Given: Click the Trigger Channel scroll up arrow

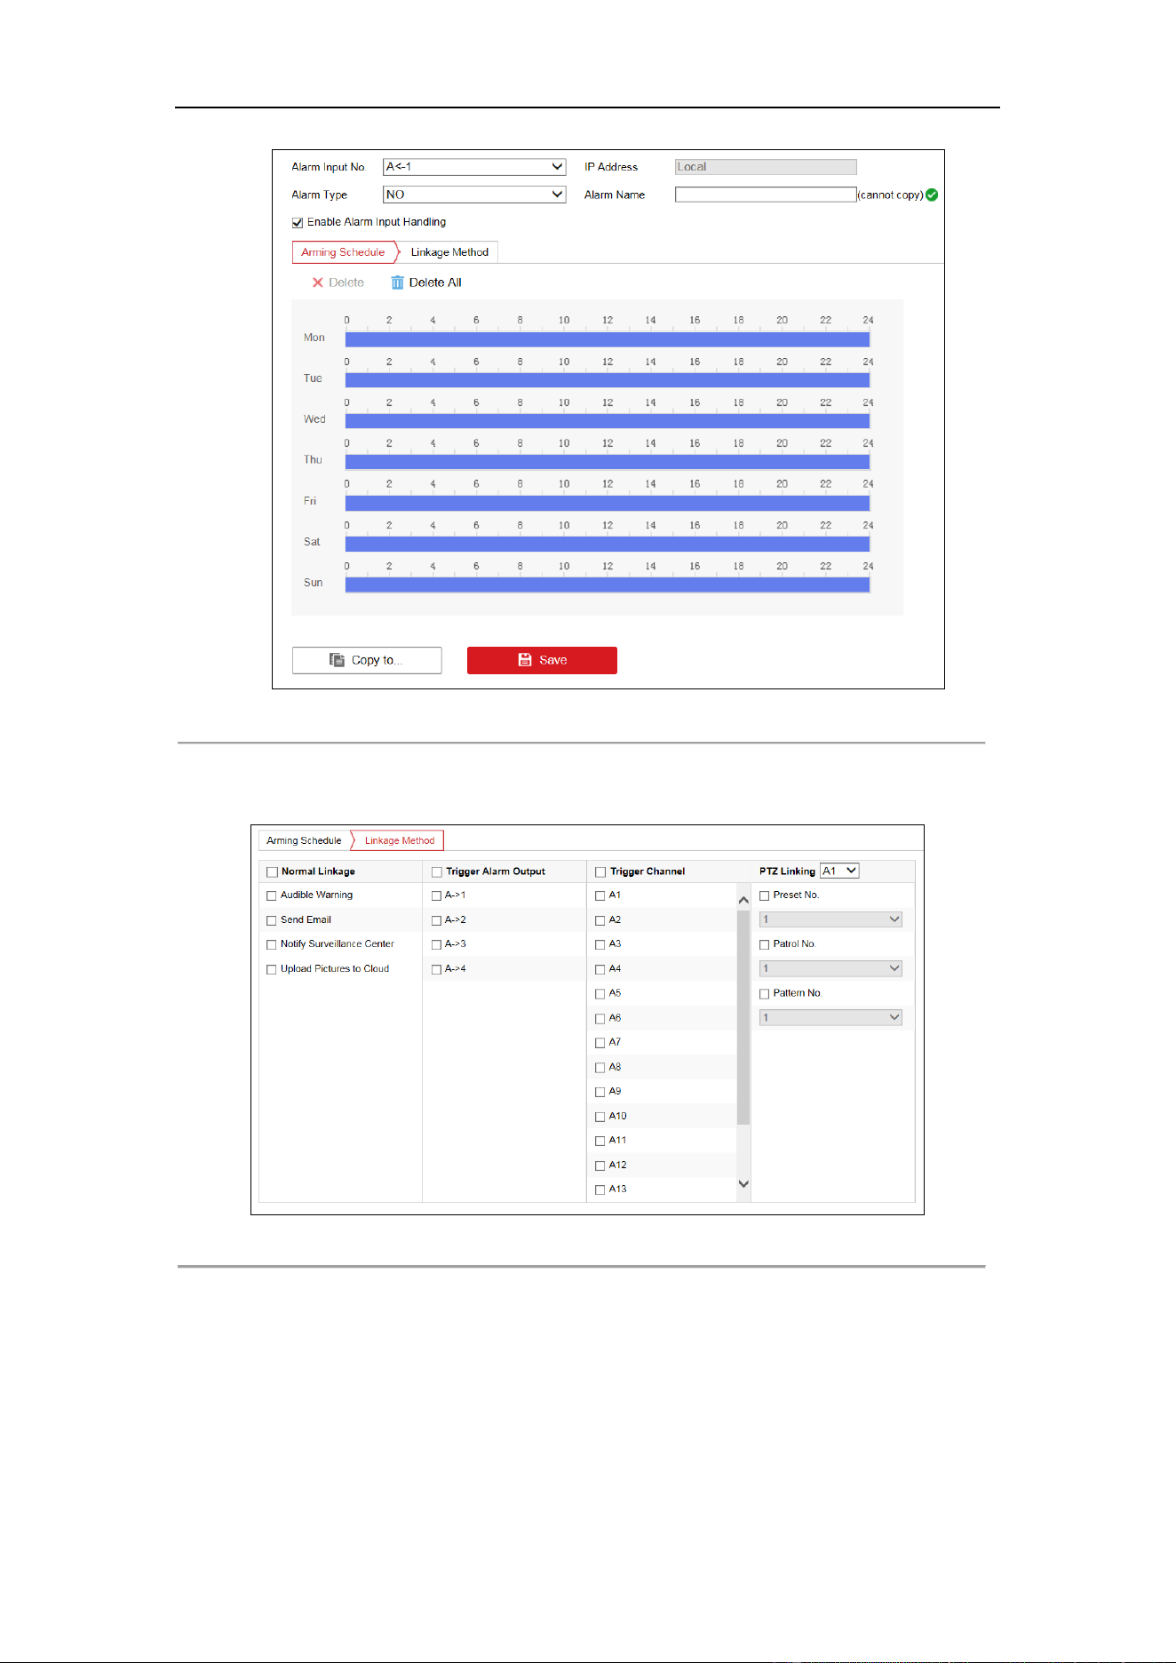Looking at the screenshot, I should 743,900.
